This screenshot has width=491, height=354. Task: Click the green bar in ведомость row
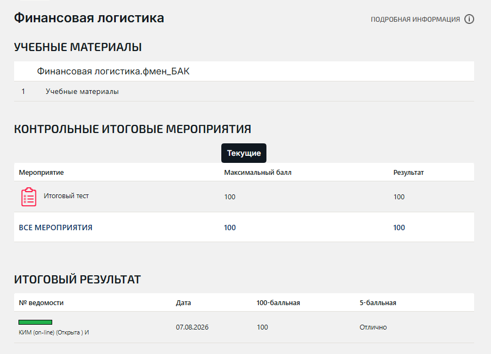pyautogui.click(x=35, y=322)
